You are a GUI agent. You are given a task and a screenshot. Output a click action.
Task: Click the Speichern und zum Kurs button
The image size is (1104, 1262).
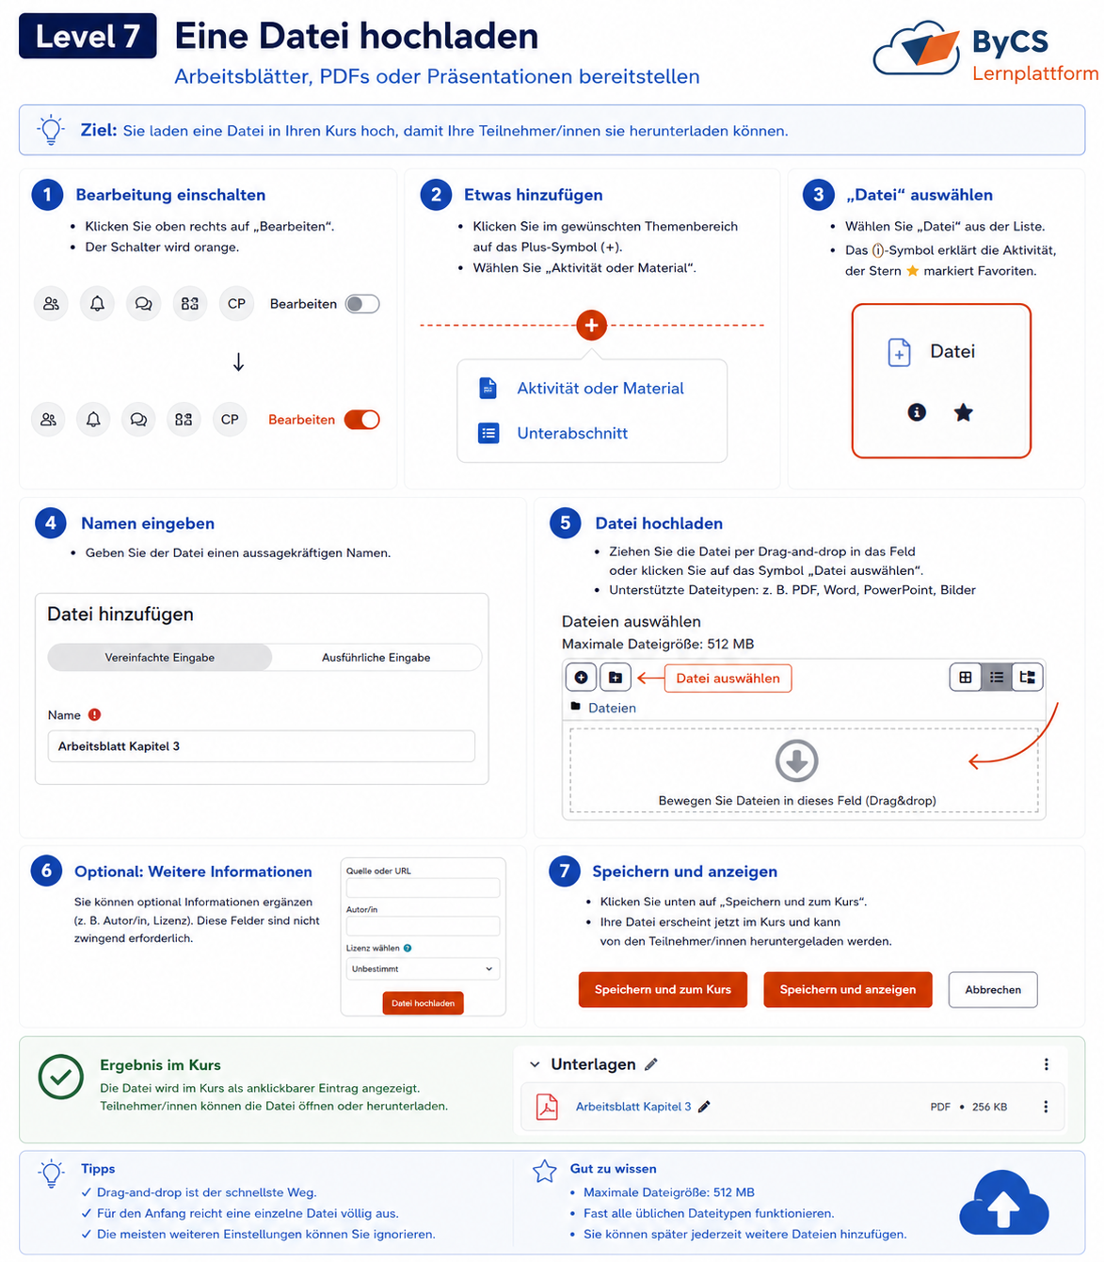[x=663, y=990]
